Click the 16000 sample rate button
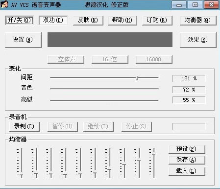Screen dimensions: 220x189 154,59
